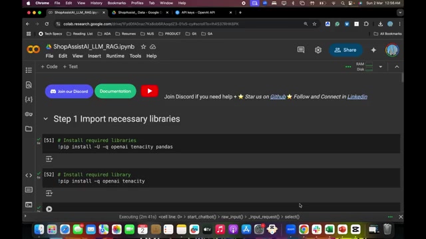This screenshot has width=426, height=239.
Task: Click the cloud save status icon
Action: pyautogui.click(x=152, y=46)
